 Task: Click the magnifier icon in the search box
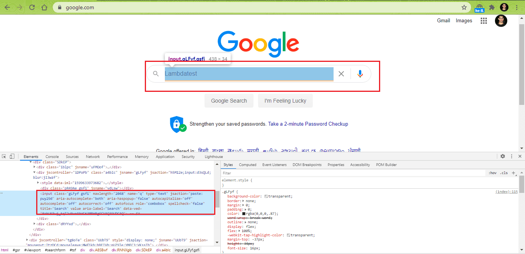pyautogui.click(x=156, y=74)
